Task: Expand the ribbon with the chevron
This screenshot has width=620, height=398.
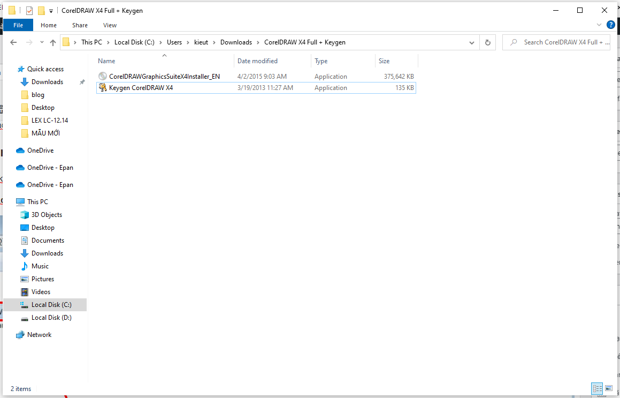Action: pyautogui.click(x=599, y=25)
